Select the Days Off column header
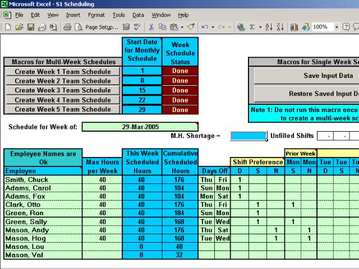The image size is (359, 269). pyautogui.click(x=214, y=171)
